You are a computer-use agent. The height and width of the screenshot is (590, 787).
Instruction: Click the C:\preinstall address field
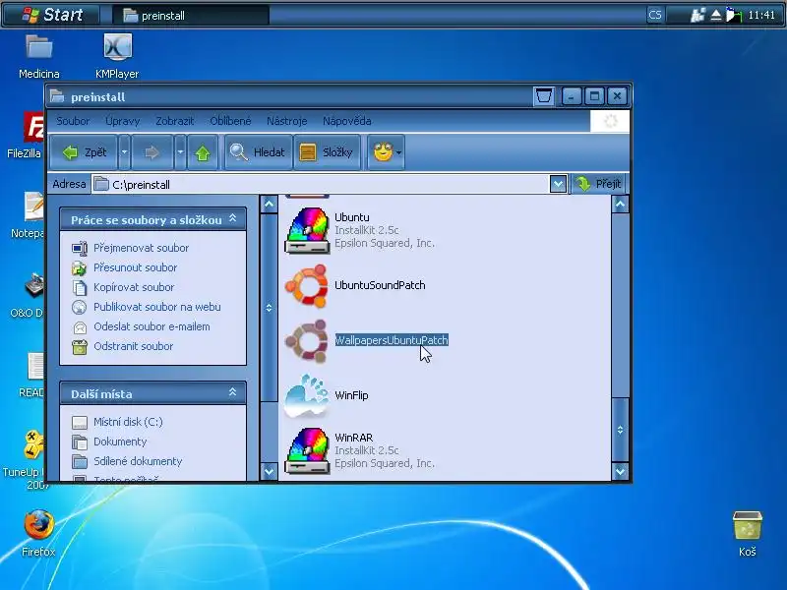click(x=322, y=184)
